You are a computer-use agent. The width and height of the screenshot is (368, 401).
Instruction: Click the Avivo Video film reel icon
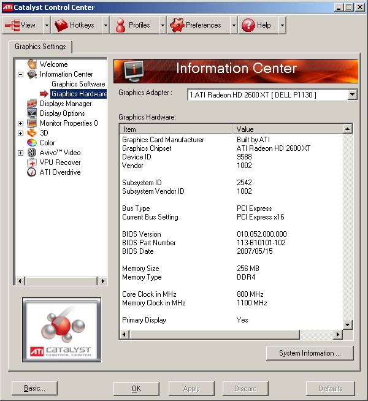coord(32,153)
